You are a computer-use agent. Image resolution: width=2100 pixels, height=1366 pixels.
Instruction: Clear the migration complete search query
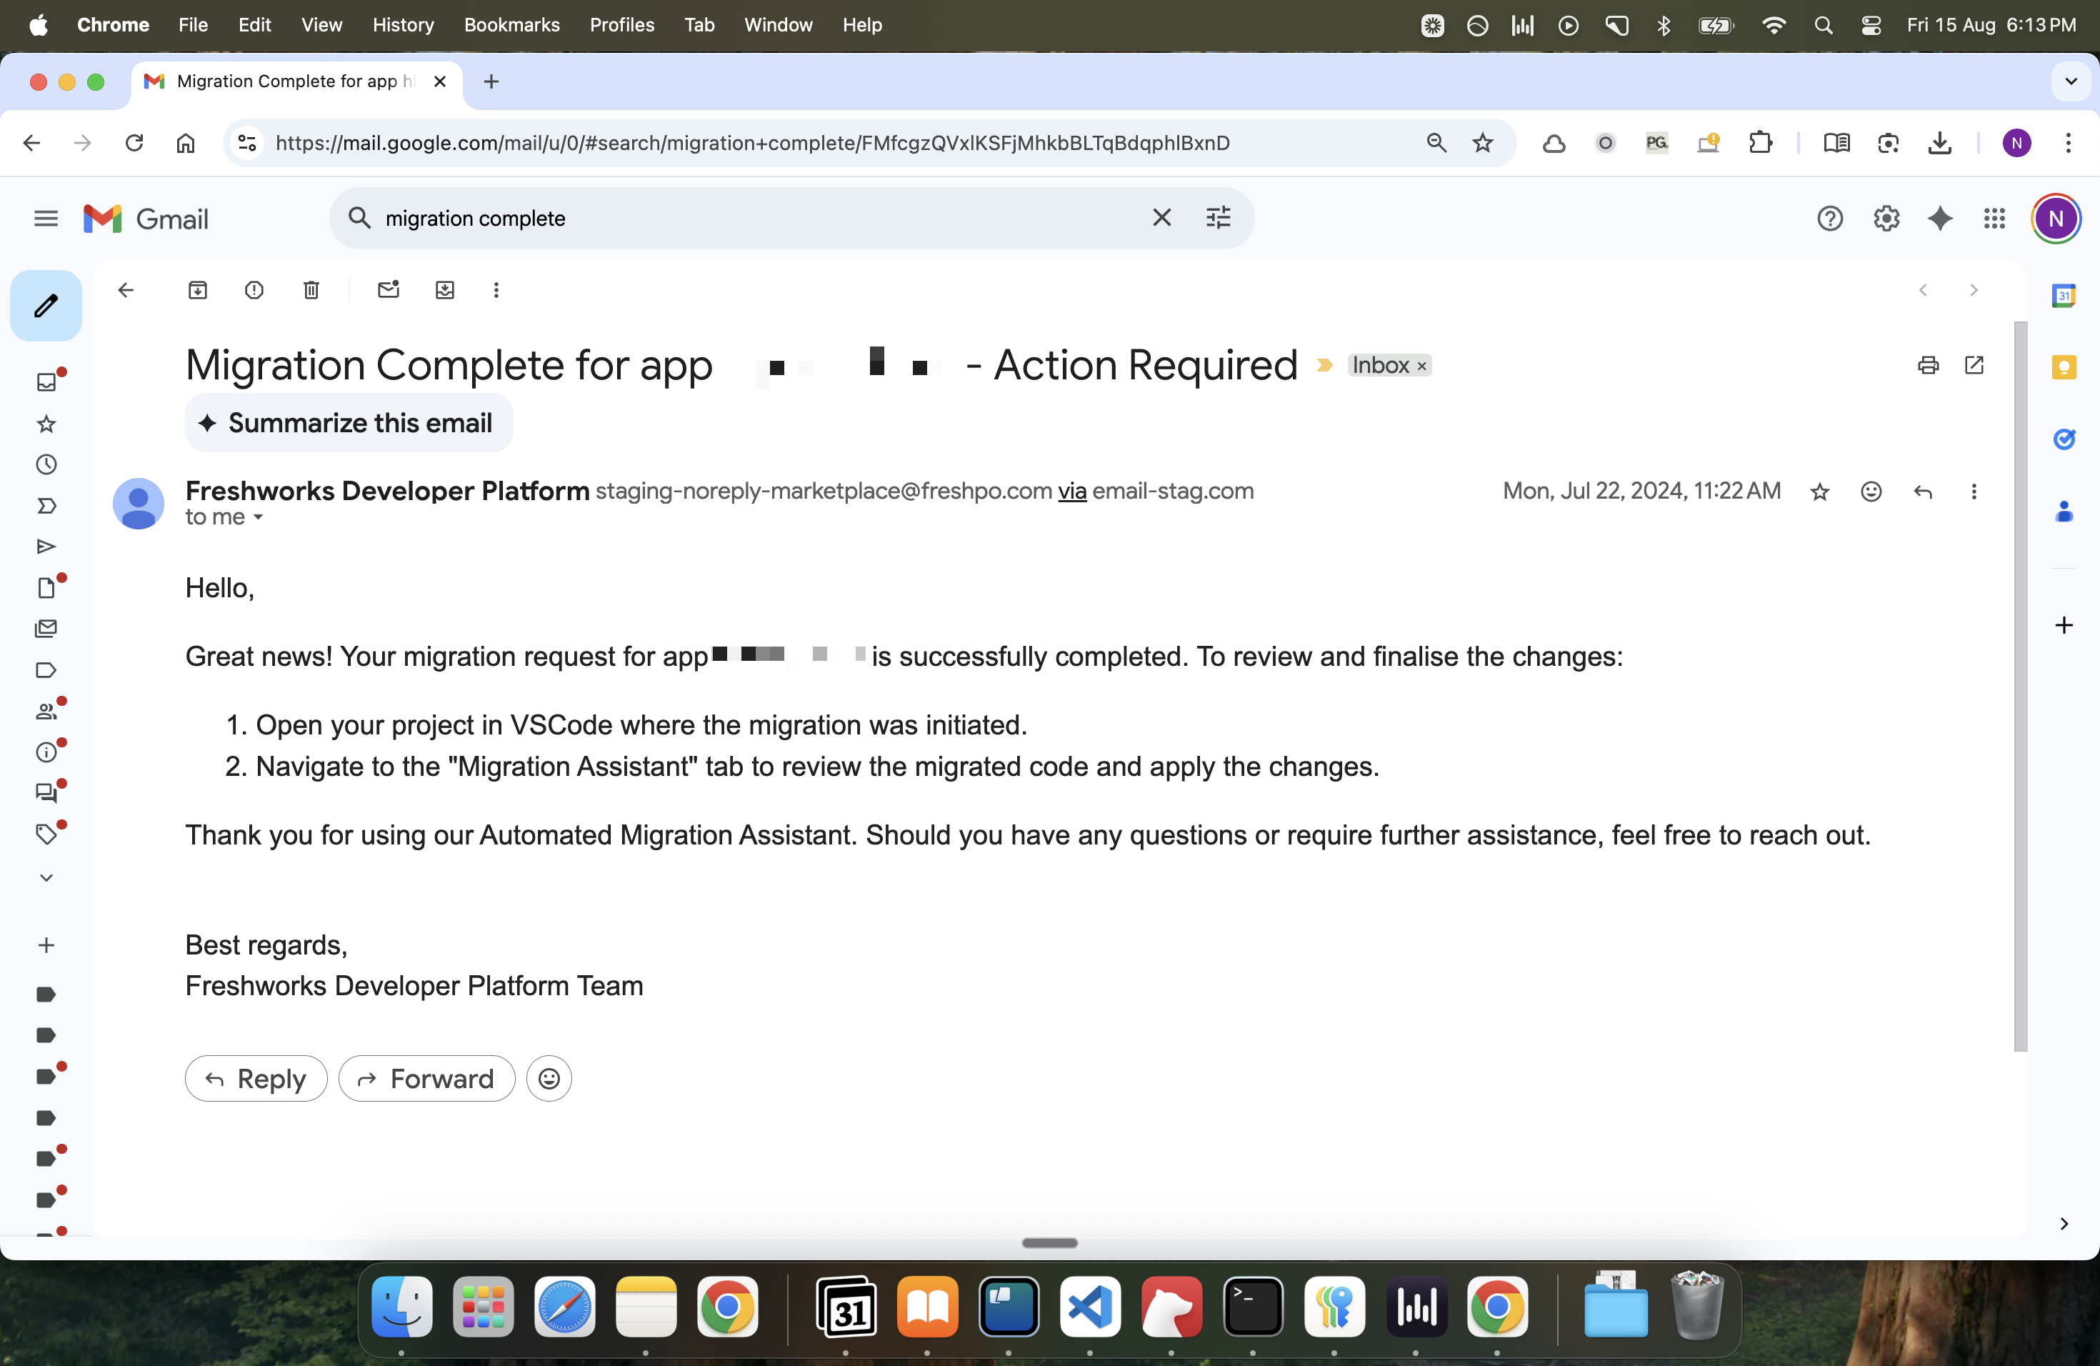click(1161, 218)
